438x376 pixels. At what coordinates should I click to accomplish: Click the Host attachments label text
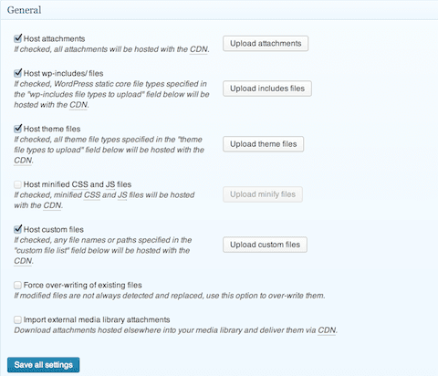(54, 39)
